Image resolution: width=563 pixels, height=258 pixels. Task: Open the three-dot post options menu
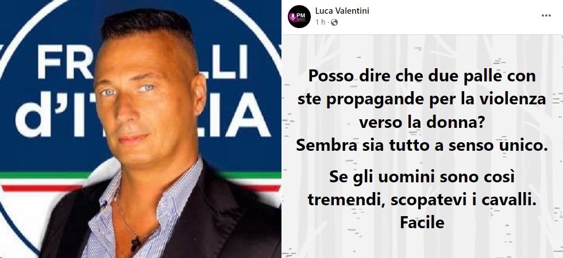pos(546,15)
